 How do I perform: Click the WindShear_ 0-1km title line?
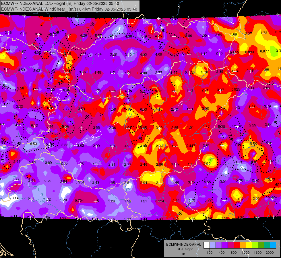[69, 9]
